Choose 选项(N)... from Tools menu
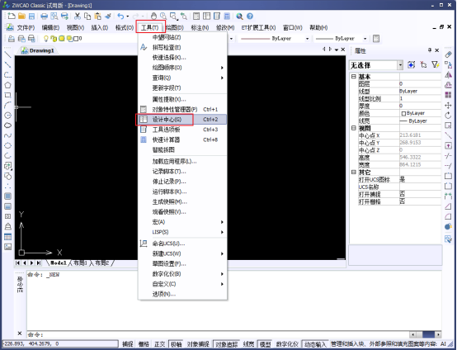This screenshot has height=350, width=457. [183, 294]
